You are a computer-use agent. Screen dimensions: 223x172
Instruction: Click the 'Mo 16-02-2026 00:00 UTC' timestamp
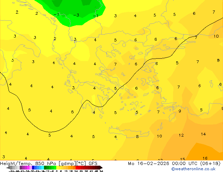click(163, 164)
